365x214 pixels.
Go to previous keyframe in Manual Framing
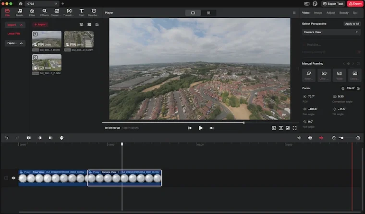pyautogui.click(x=344, y=63)
